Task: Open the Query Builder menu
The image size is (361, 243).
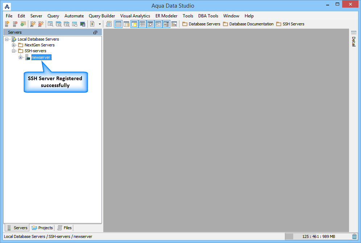Action: click(102, 16)
